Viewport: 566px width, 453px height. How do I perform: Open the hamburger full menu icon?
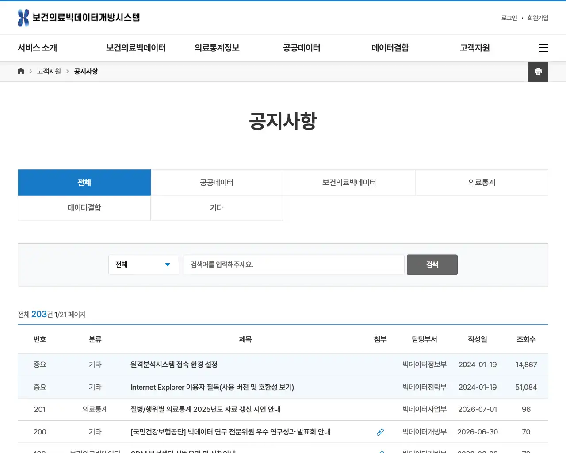pyautogui.click(x=543, y=48)
